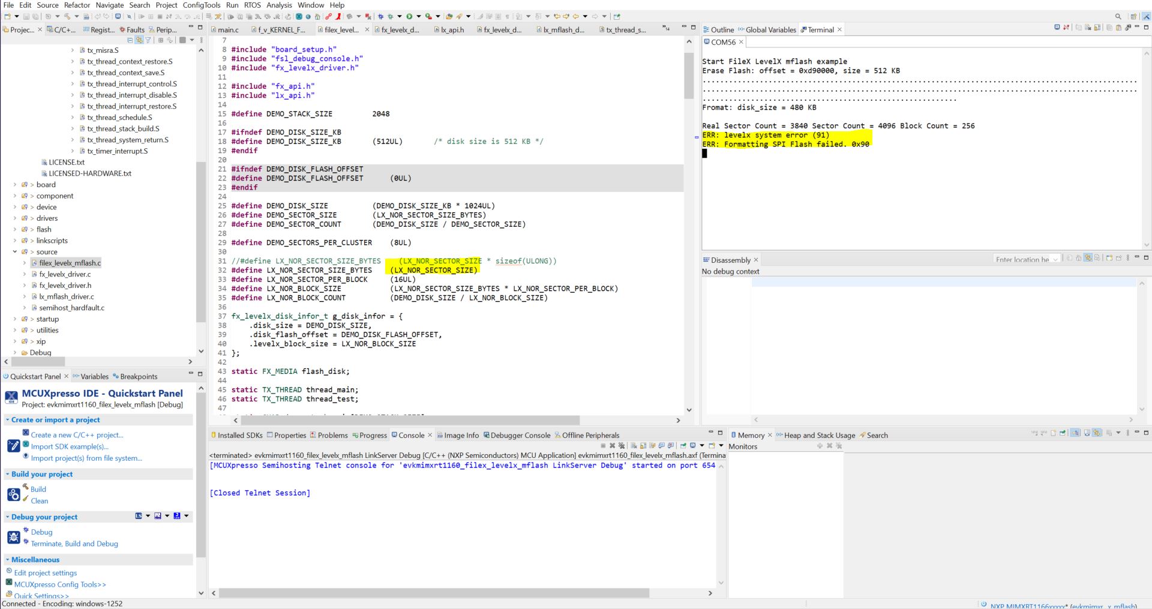Click the Console horizontal scrollbar
1152x609 pixels.
pos(433,593)
